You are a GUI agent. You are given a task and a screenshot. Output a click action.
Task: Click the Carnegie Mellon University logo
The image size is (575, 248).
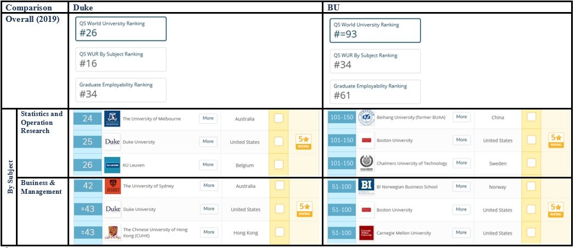[x=366, y=233]
